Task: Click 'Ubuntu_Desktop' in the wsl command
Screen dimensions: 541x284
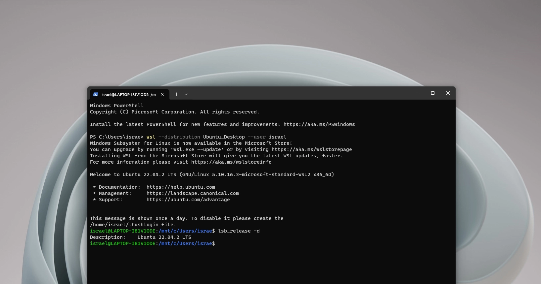Action: pos(224,137)
